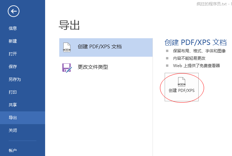The width and height of the screenshot is (232, 156).
Task: Click the blue 创建 PDF/XPS 文档 heading on the right
Action: tap(195, 42)
